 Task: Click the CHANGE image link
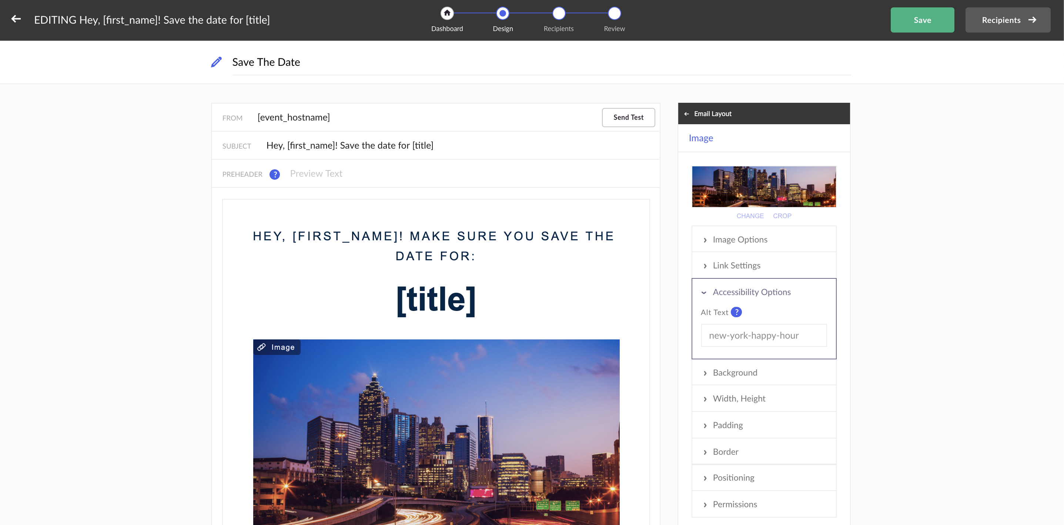tap(750, 216)
